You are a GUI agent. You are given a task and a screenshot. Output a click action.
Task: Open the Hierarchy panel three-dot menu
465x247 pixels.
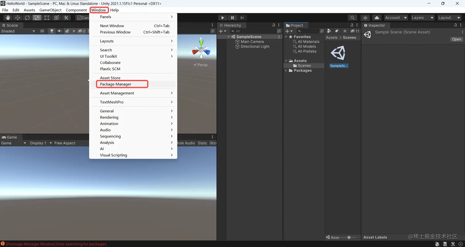coord(279,25)
